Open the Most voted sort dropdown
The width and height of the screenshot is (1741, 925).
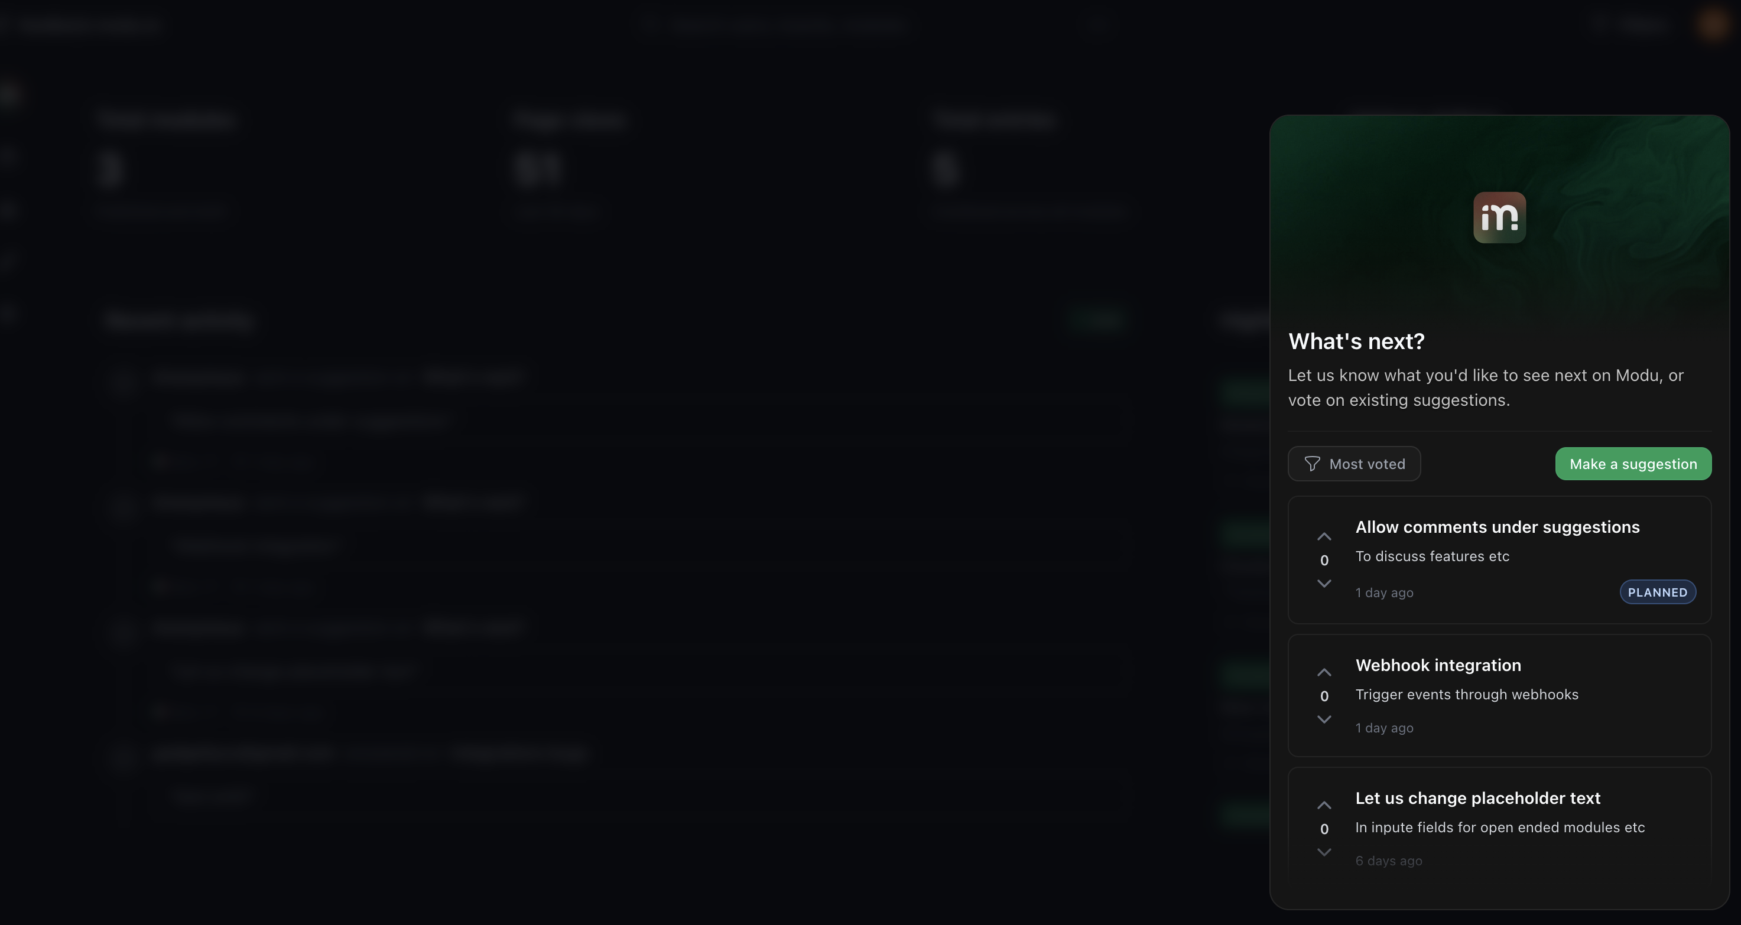pos(1354,464)
